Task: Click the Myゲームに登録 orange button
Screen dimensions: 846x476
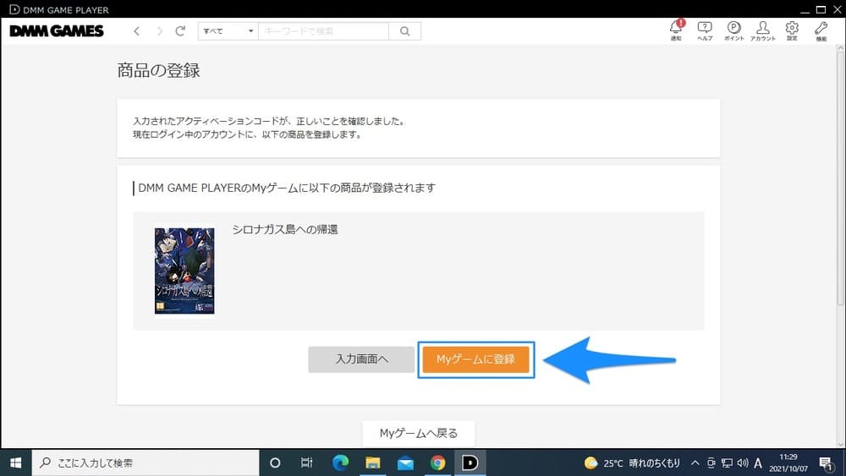Action: pyautogui.click(x=475, y=359)
